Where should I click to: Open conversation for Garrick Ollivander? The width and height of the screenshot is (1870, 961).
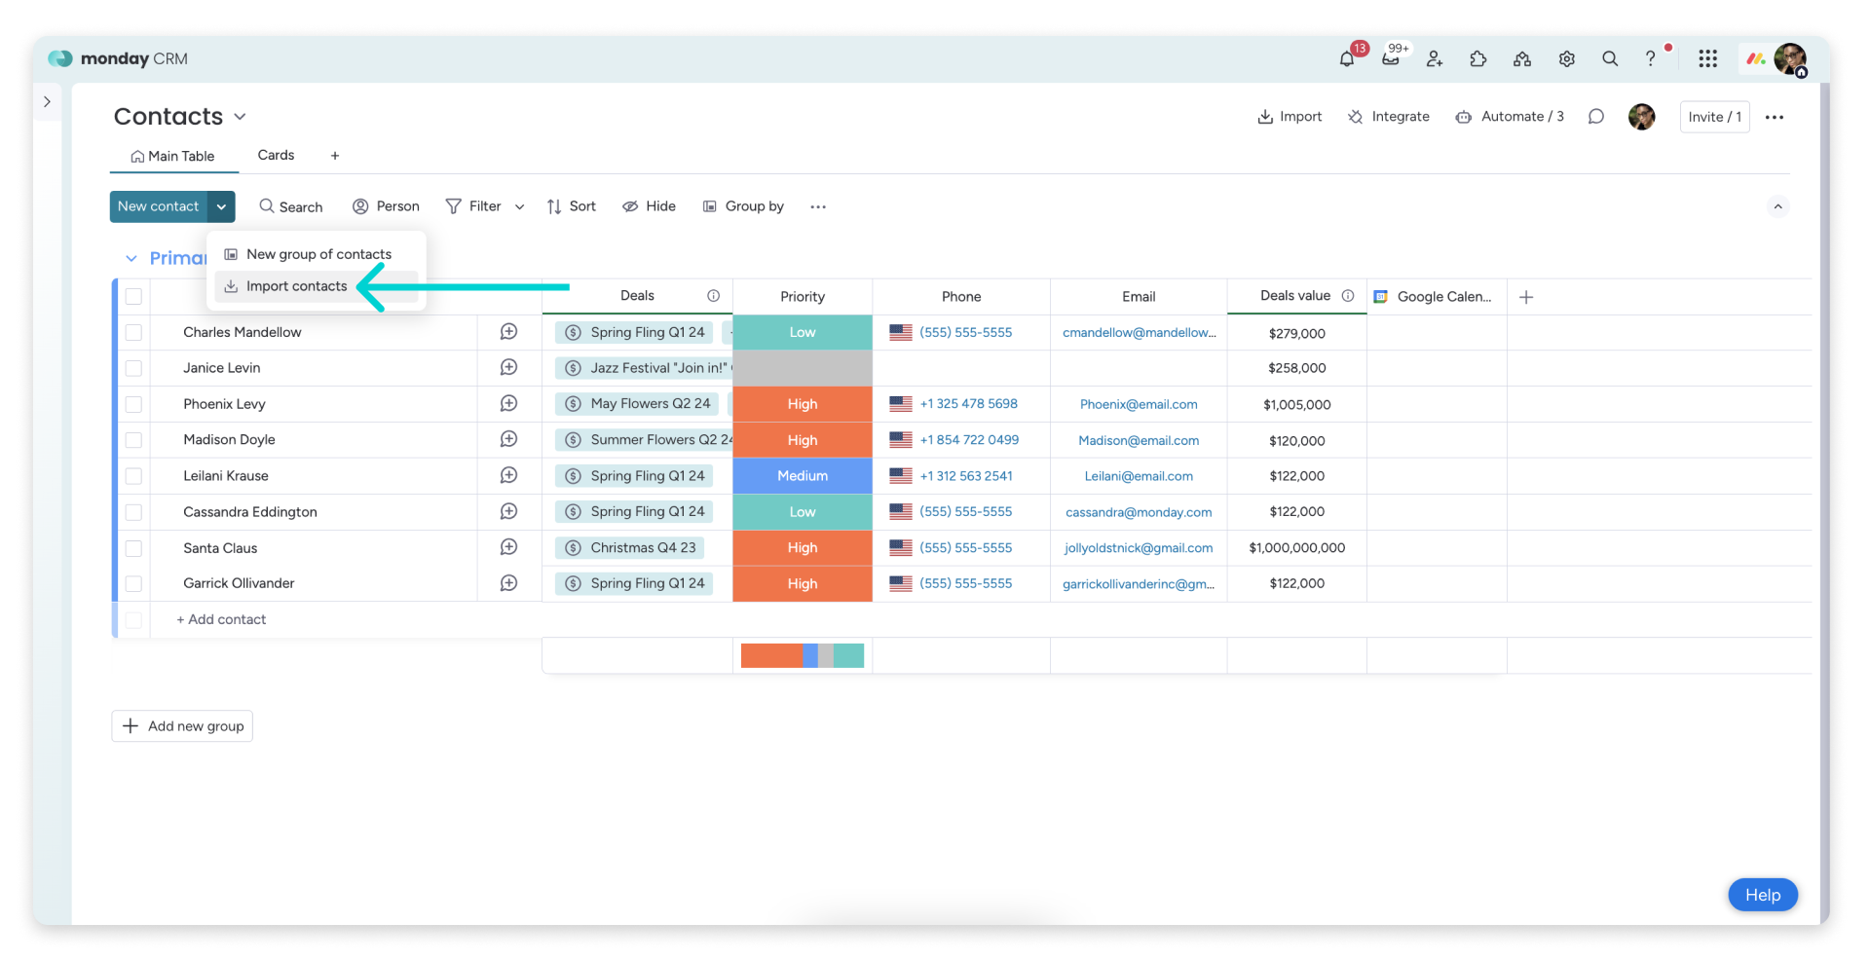pyautogui.click(x=508, y=583)
